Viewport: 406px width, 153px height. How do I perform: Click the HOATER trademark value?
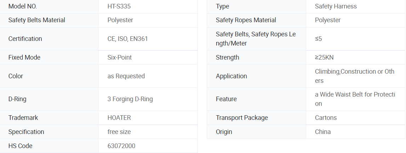[119, 118]
